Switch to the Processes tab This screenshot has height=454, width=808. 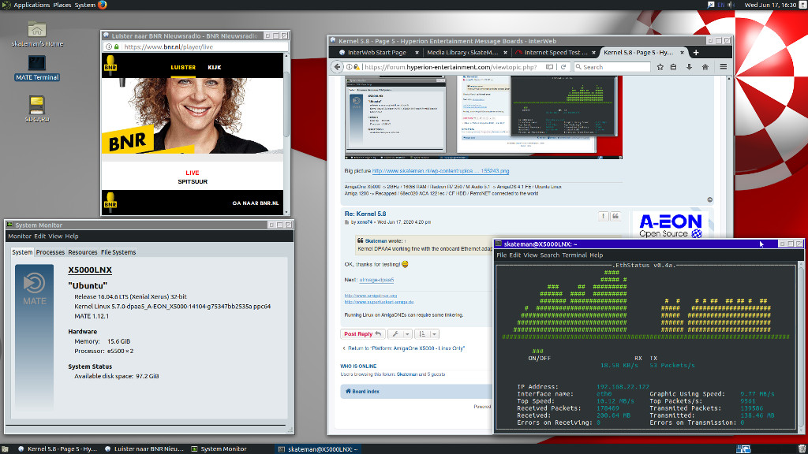(50, 252)
